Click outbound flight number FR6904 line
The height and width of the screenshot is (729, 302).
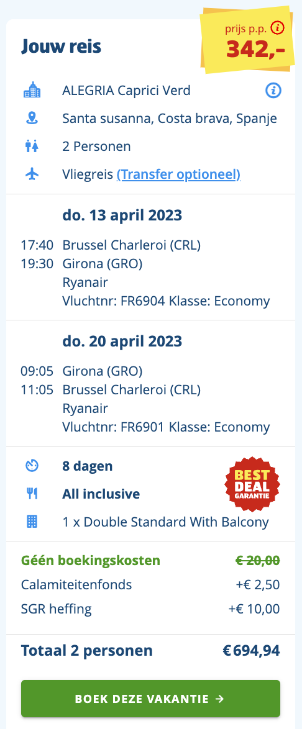(x=166, y=301)
